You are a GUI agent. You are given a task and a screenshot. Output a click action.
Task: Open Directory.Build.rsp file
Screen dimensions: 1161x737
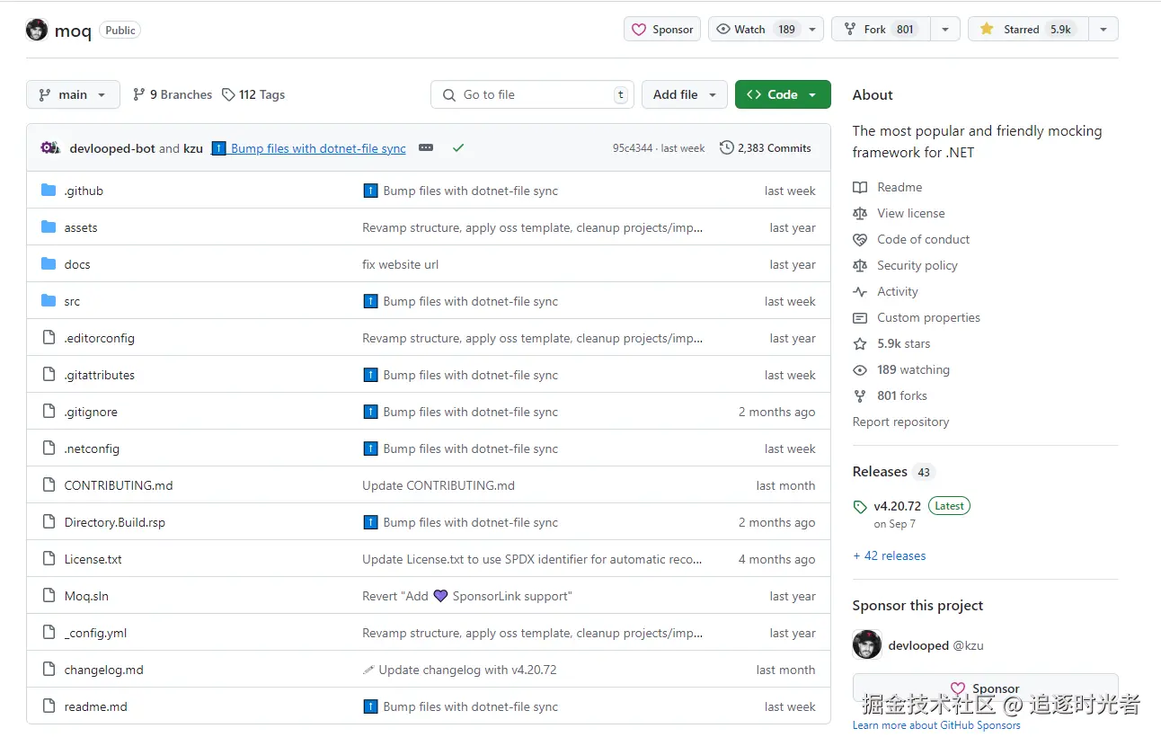[115, 522]
